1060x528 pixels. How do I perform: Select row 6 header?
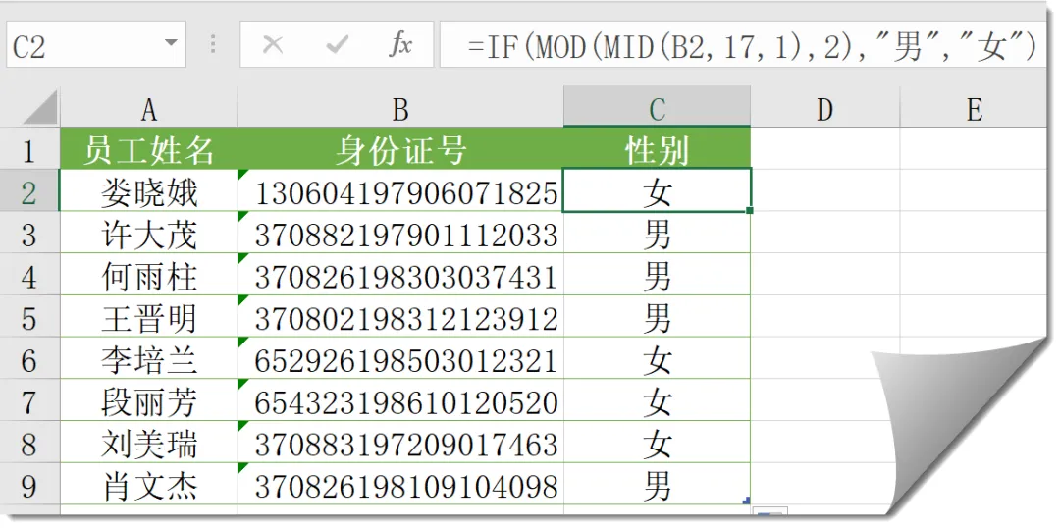tap(29, 358)
